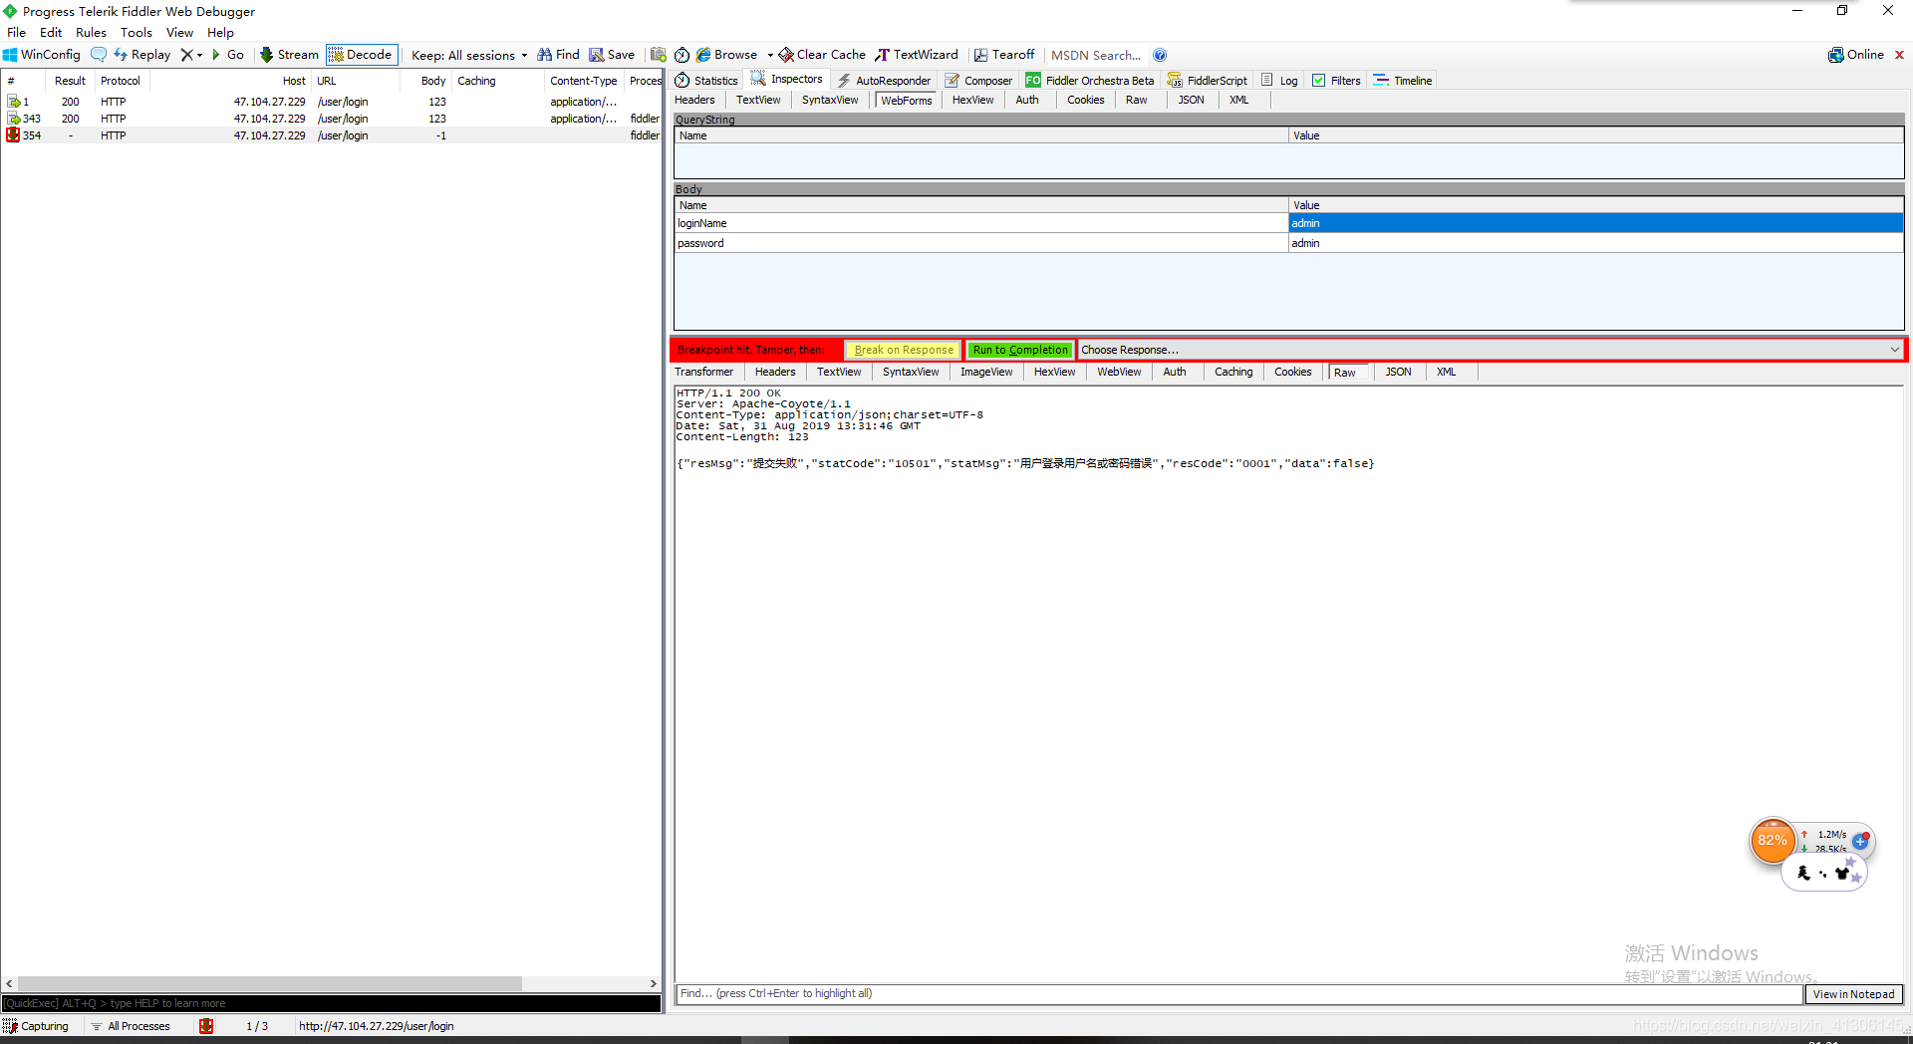This screenshot has width=1913, height=1044.
Task: Tearoff the inspectors panel
Action: point(1004,55)
